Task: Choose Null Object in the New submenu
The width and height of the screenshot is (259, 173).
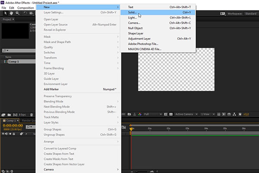Action: click(158, 28)
